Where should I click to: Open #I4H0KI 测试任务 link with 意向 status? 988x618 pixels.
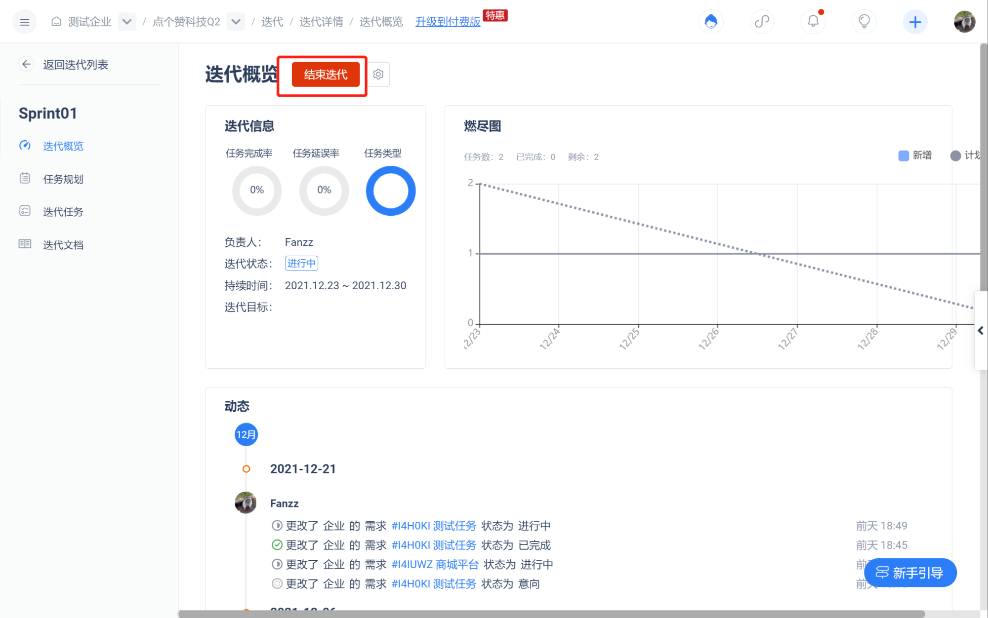tap(434, 584)
